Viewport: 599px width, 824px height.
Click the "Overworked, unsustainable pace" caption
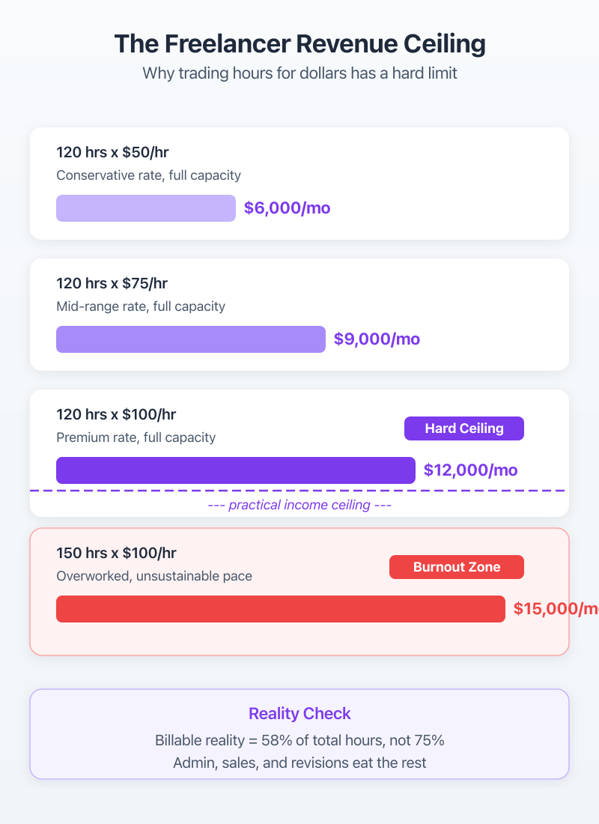[x=154, y=576]
